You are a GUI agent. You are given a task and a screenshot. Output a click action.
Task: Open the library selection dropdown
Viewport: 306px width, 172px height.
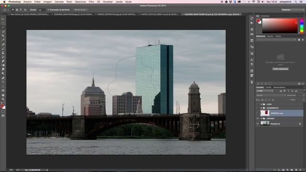(x=276, y=40)
